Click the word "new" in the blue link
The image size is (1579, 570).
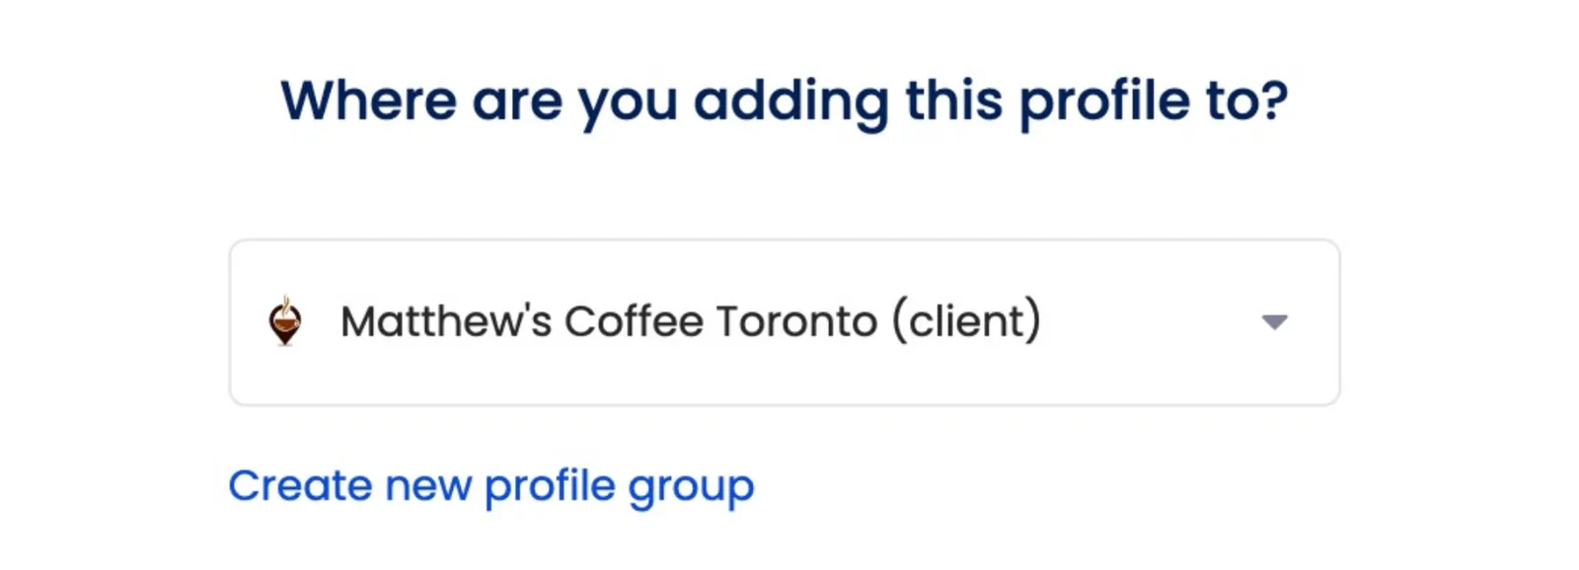[427, 486]
